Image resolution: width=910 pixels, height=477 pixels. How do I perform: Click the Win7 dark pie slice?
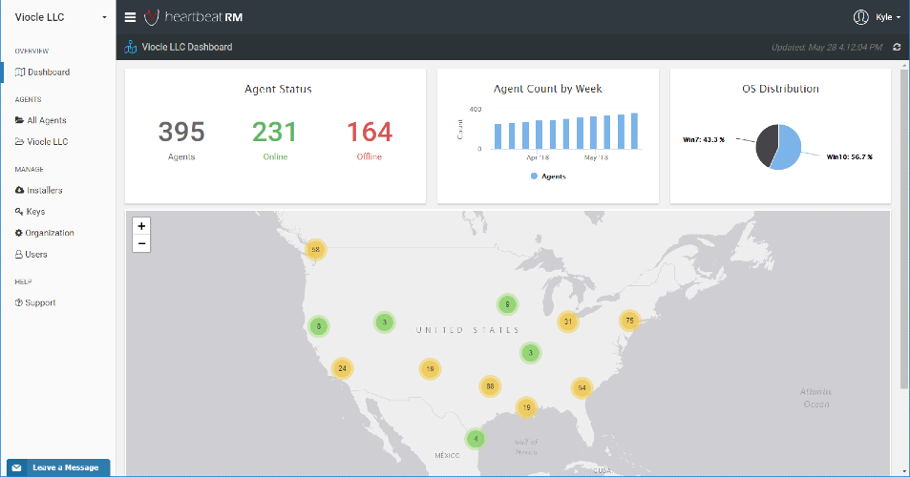[x=766, y=144]
